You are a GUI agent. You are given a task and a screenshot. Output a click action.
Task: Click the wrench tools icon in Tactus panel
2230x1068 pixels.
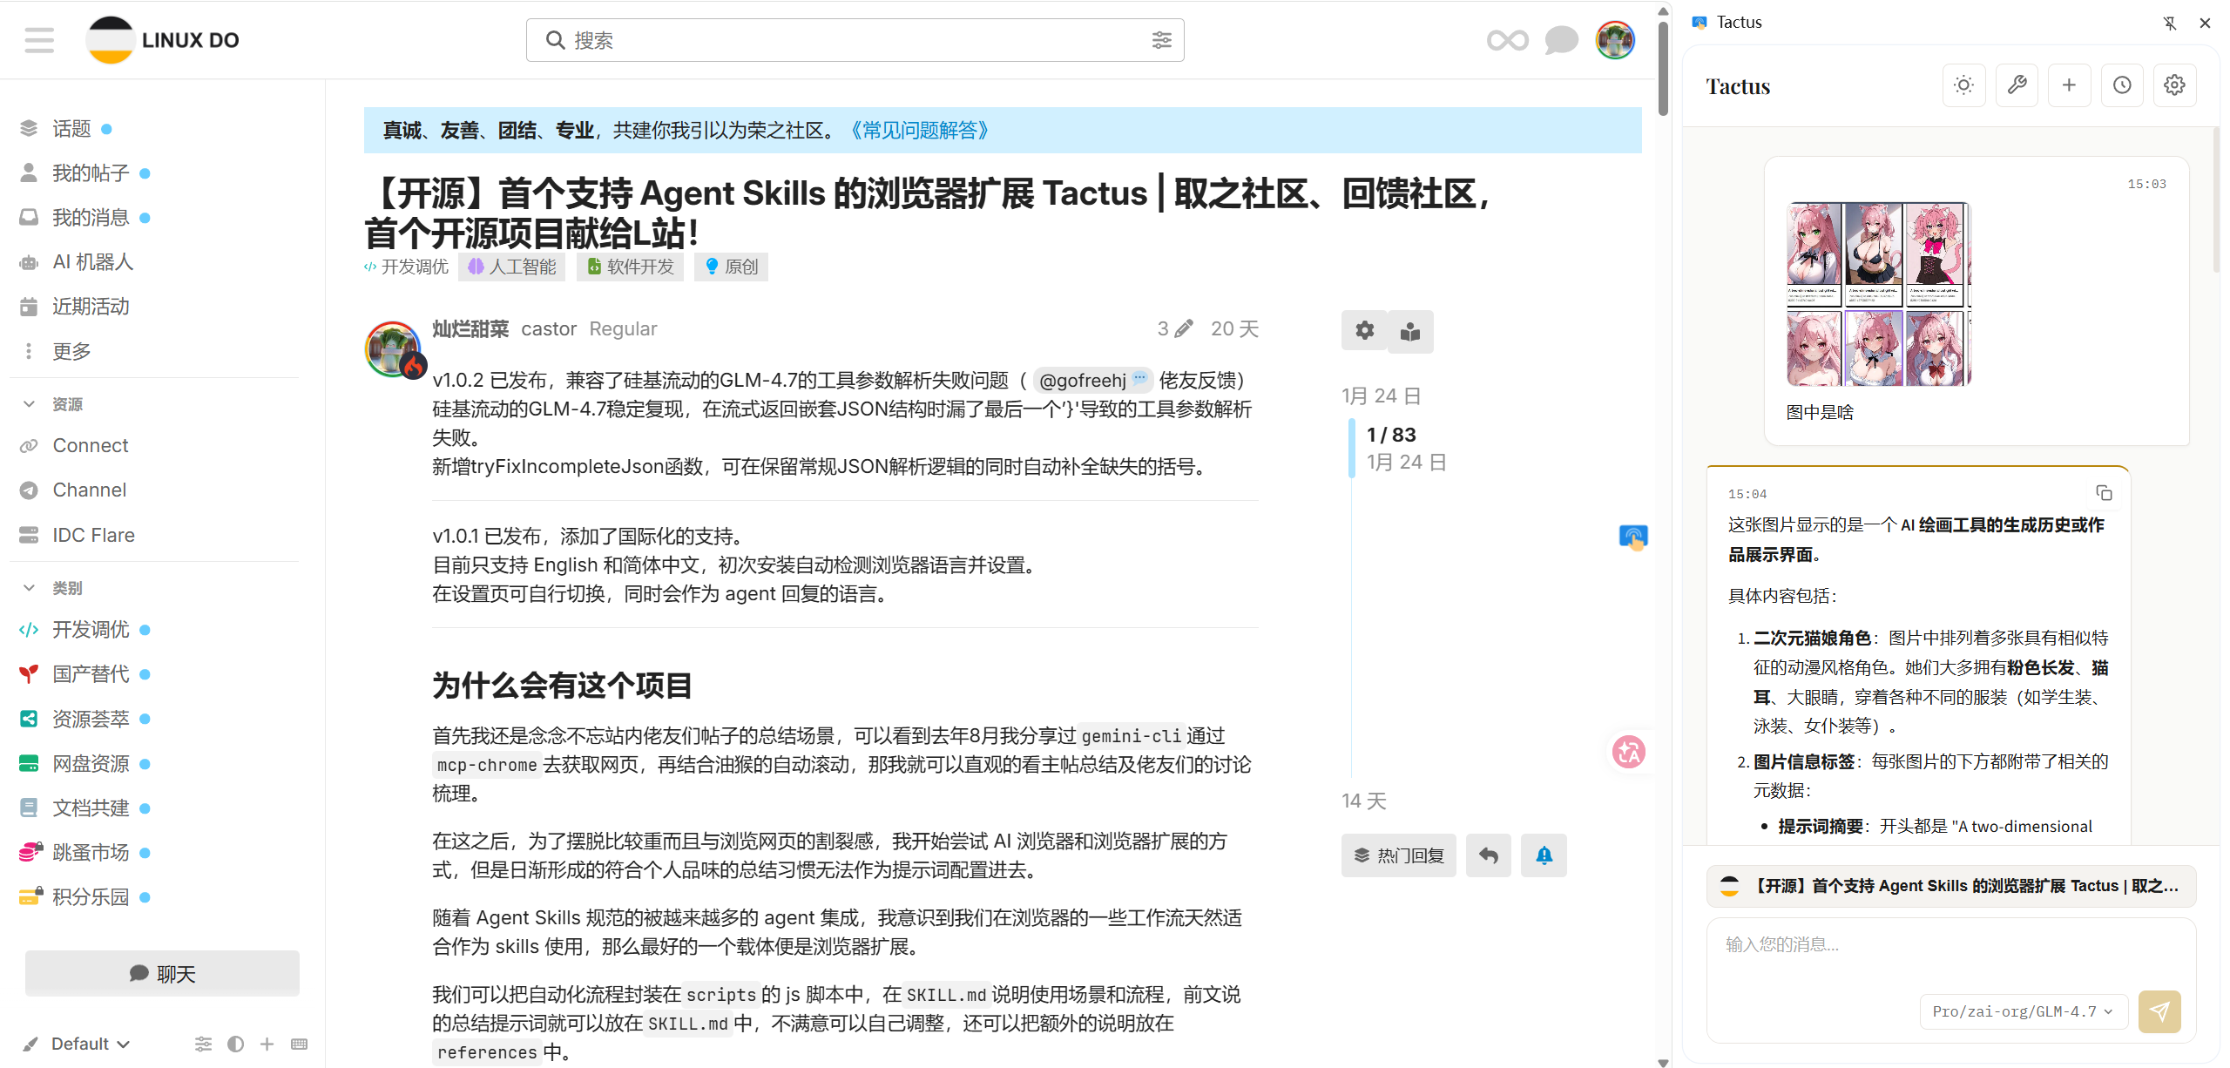[x=2017, y=84]
